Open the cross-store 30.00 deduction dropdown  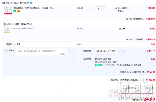pyautogui.click(x=131, y=80)
